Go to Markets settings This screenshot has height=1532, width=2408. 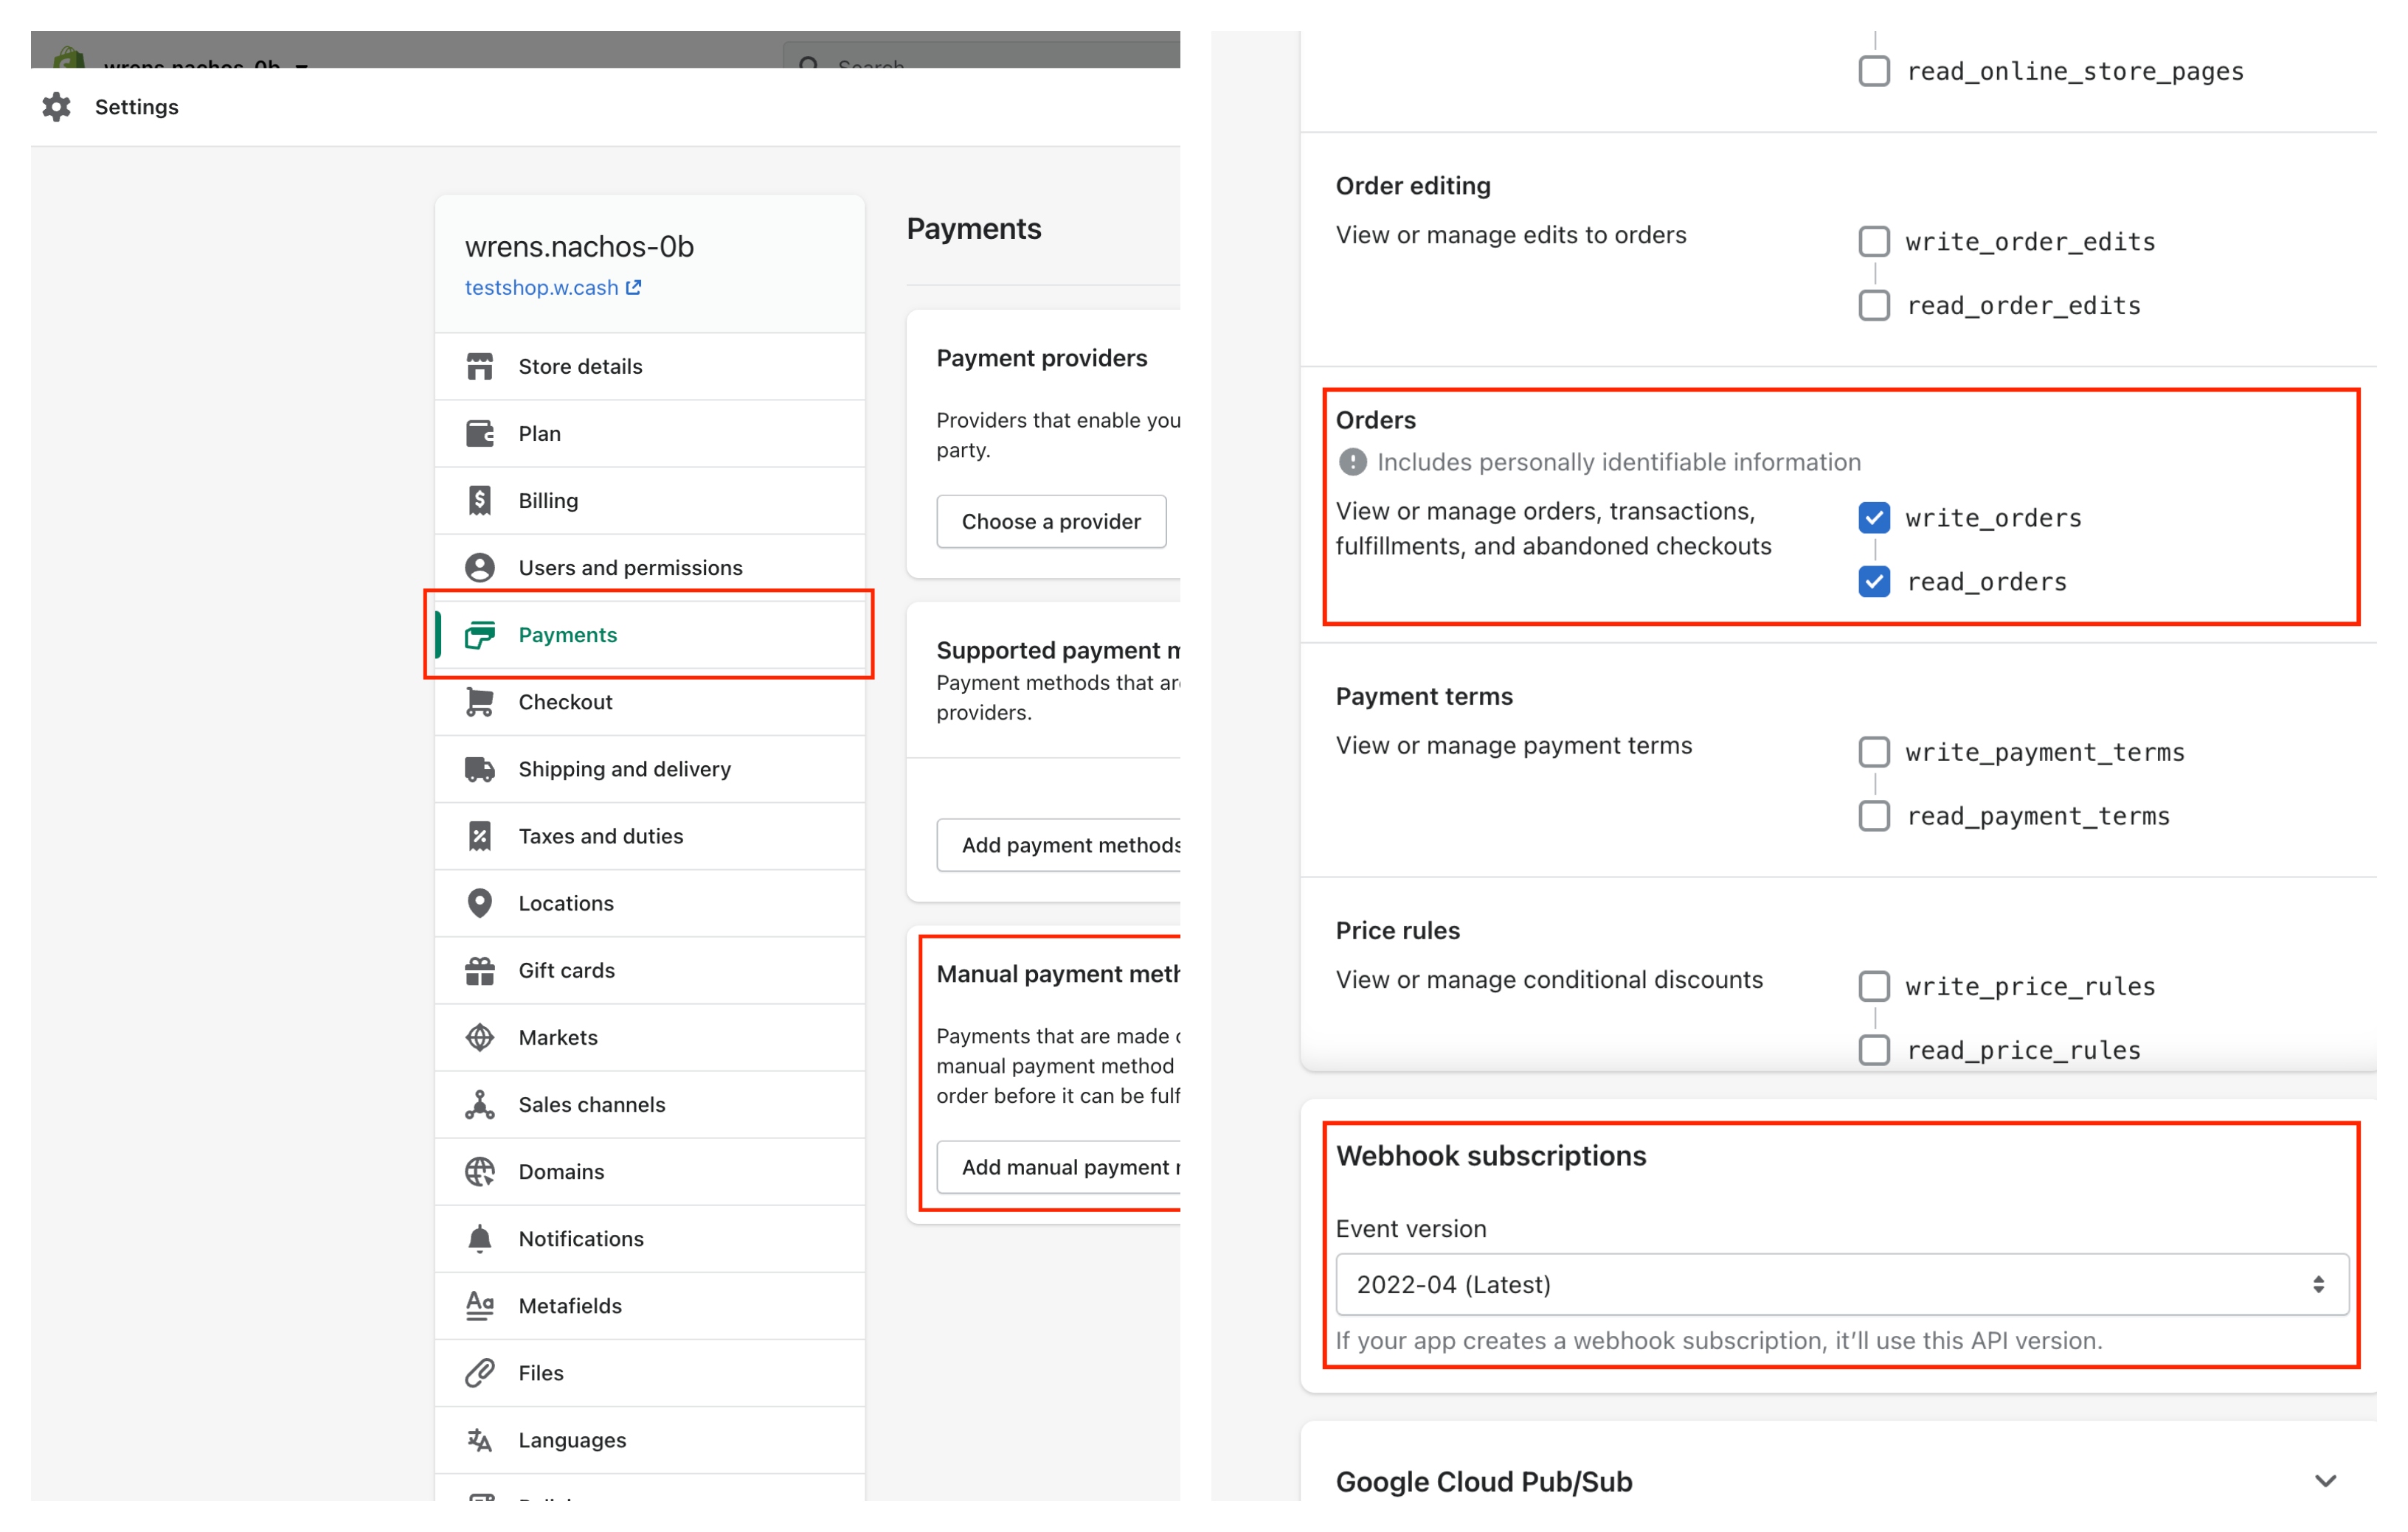(650, 1037)
